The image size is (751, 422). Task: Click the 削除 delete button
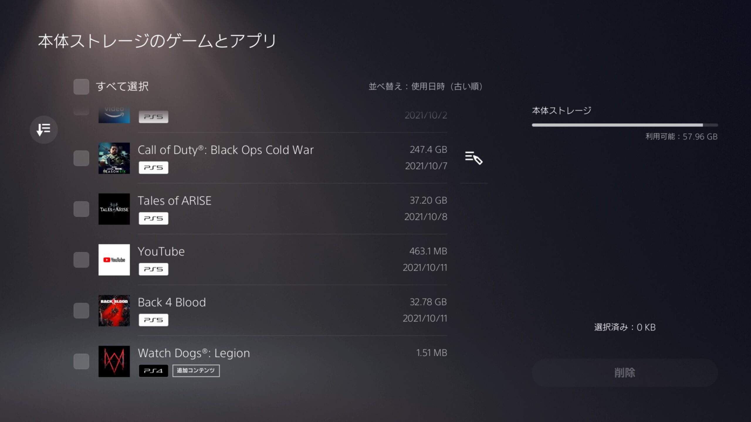(x=625, y=373)
